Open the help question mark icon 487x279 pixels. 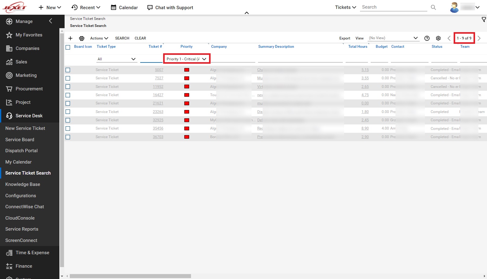pos(427,38)
